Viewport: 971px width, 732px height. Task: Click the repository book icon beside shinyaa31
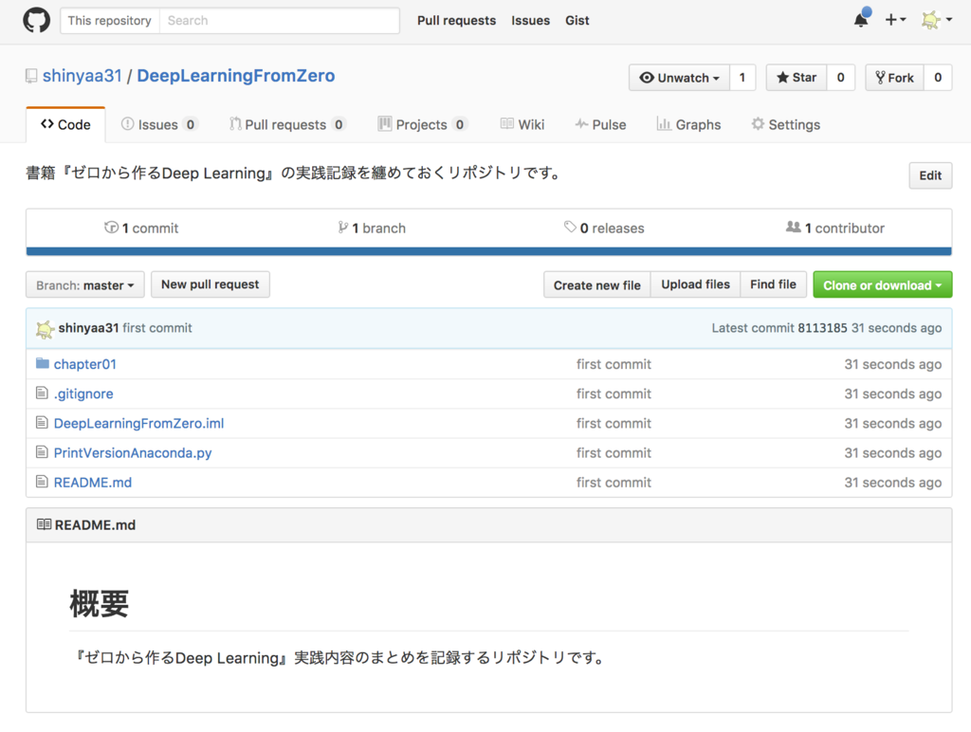pyautogui.click(x=31, y=76)
